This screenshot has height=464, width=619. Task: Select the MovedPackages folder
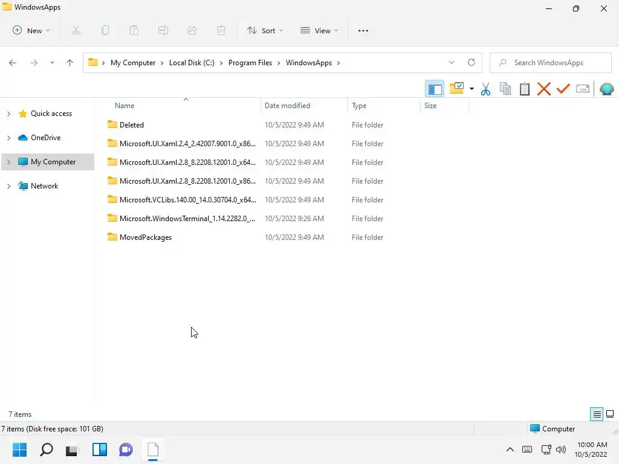tap(146, 237)
